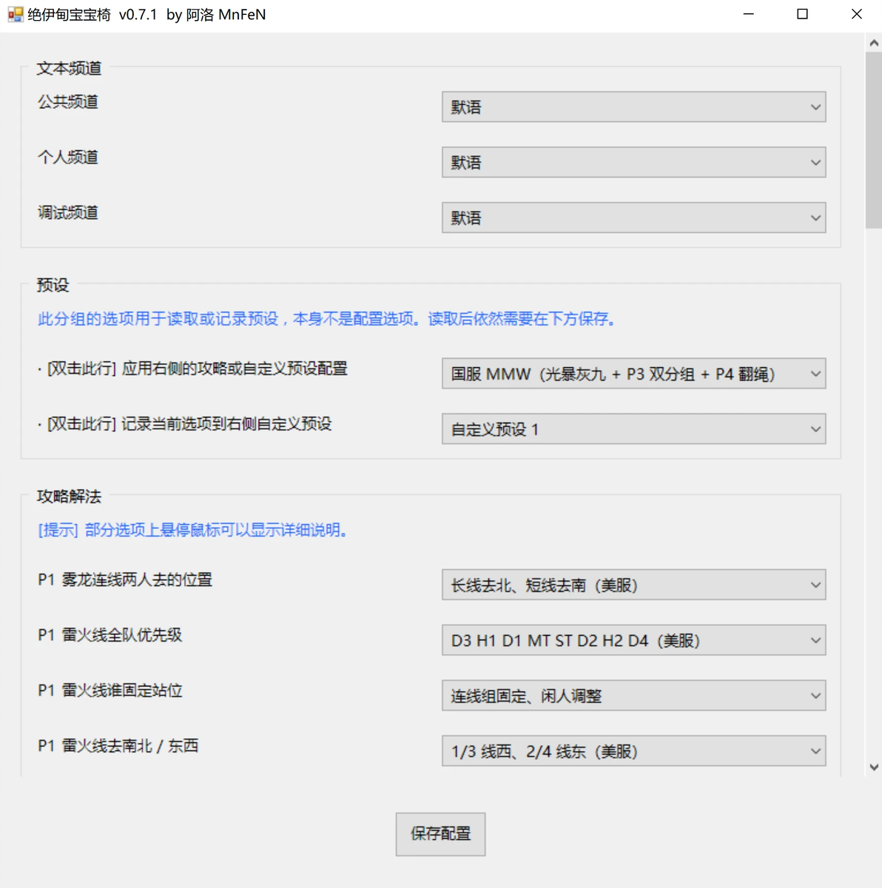This screenshot has height=888, width=882.
Task: Click the 攻略解法 group title
Action: (69, 497)
